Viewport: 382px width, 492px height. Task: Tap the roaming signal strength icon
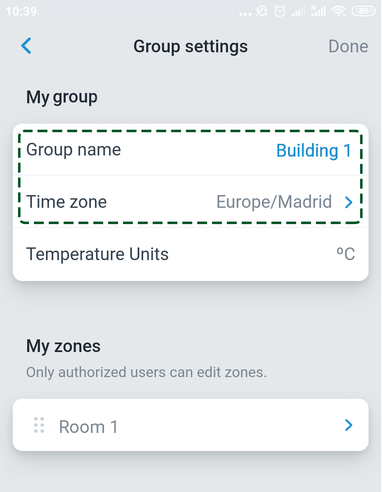point(318,12)
